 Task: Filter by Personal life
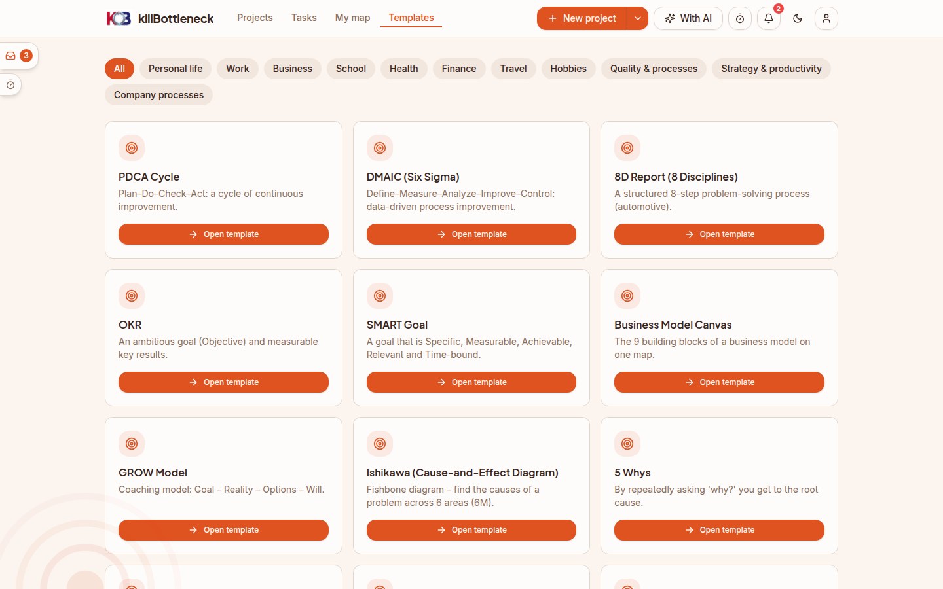[176, 69]
